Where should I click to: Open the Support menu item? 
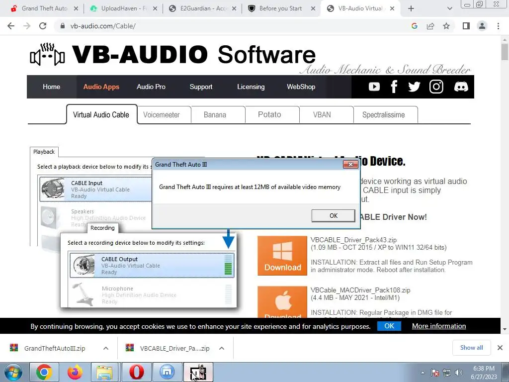(201, 87)
